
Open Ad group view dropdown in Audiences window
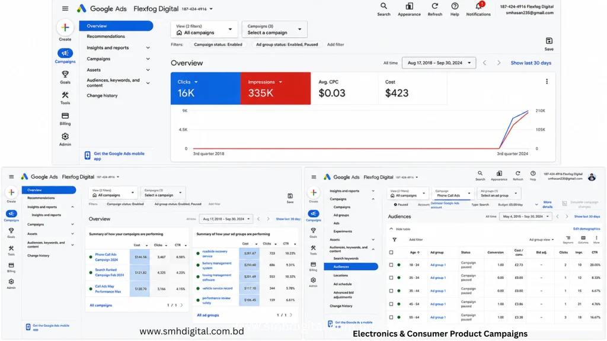click(x=541, y=240)
